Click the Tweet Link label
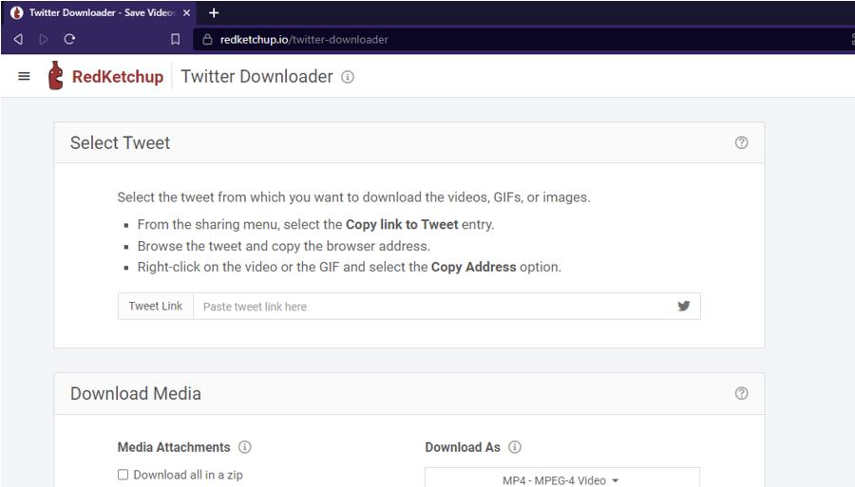Screen dimensions: 855x487 coord(156,306)
